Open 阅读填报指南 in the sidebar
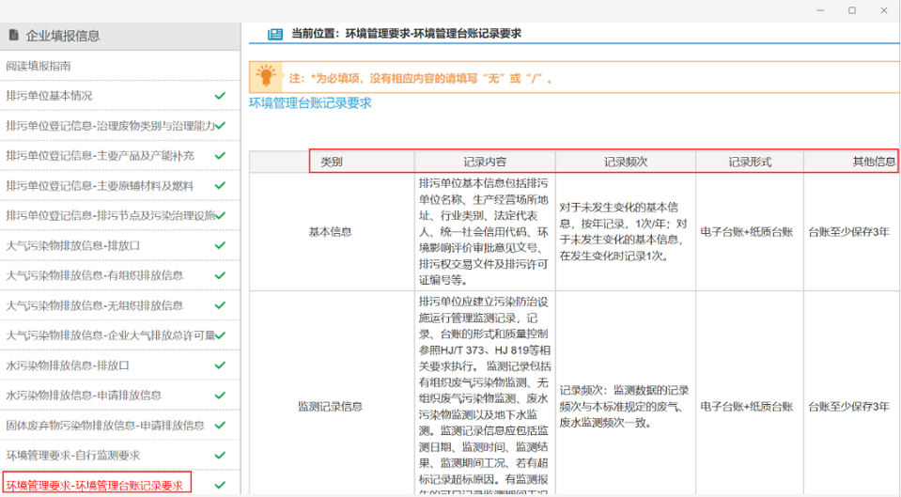 (39, 66)
